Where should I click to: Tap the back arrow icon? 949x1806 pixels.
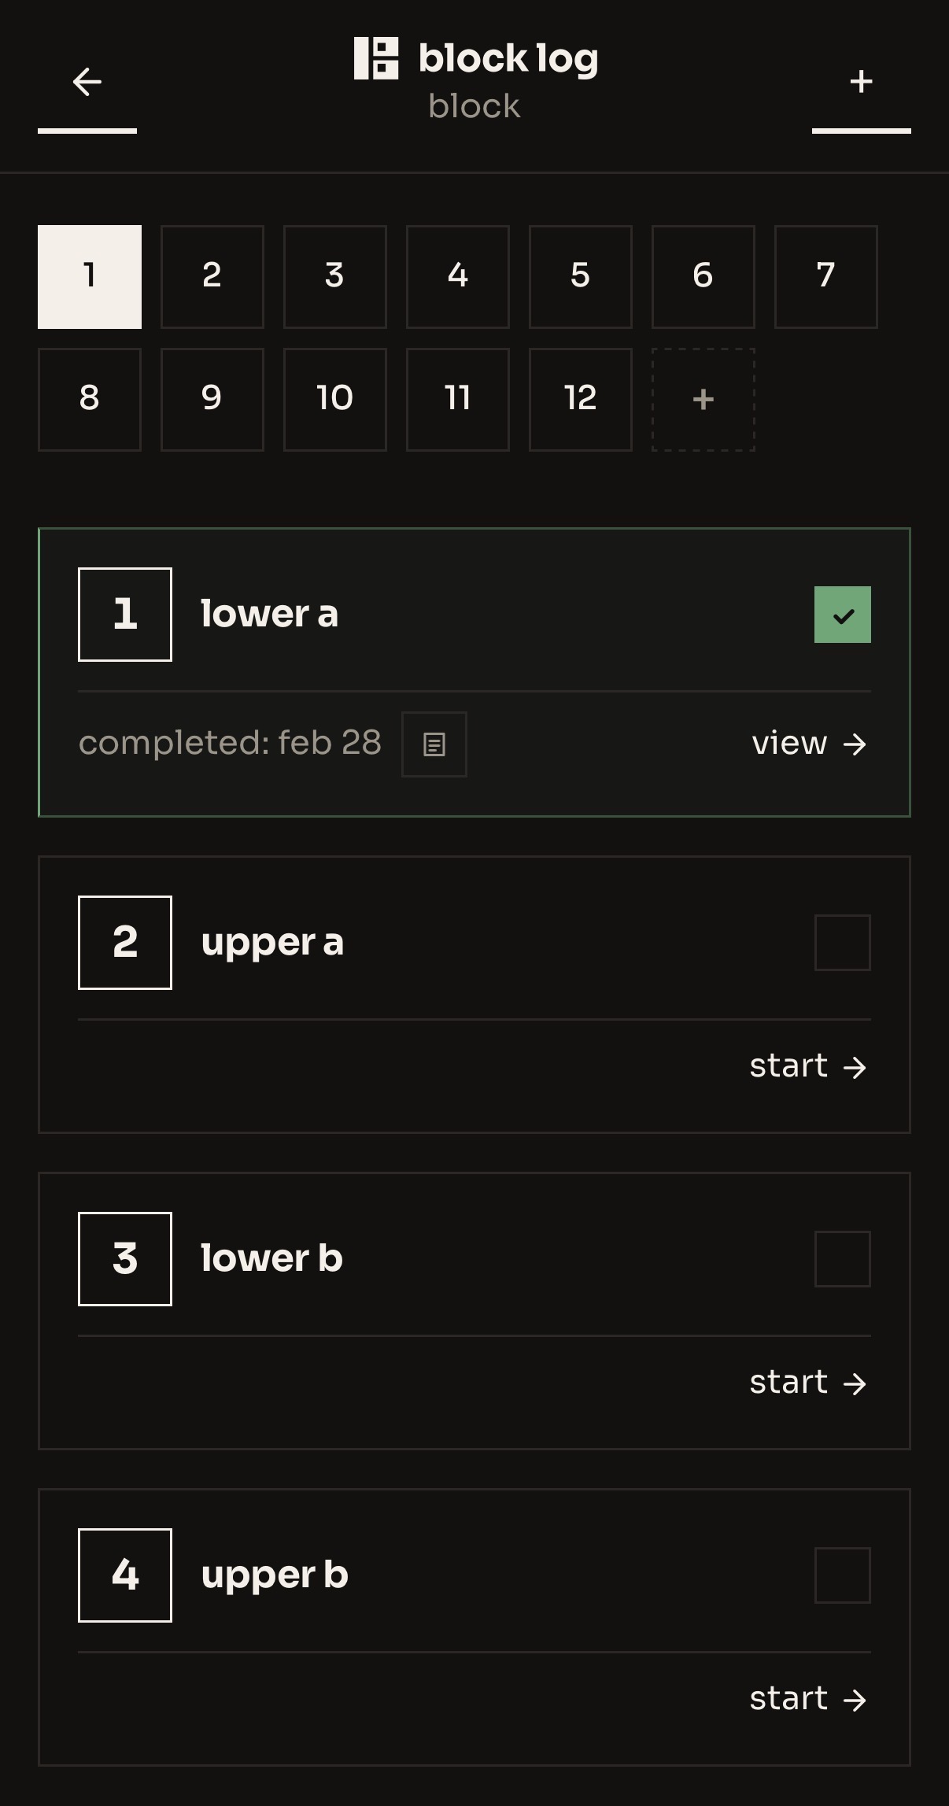pyautogui.click(x=87, y=82)
